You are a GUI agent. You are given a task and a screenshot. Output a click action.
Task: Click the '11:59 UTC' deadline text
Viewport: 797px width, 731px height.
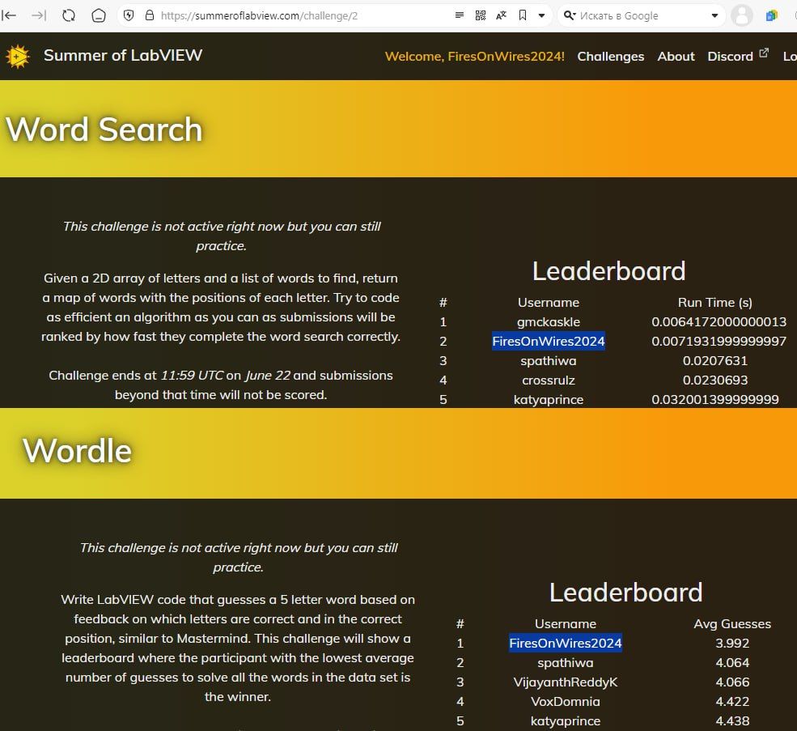coord(192,376)
